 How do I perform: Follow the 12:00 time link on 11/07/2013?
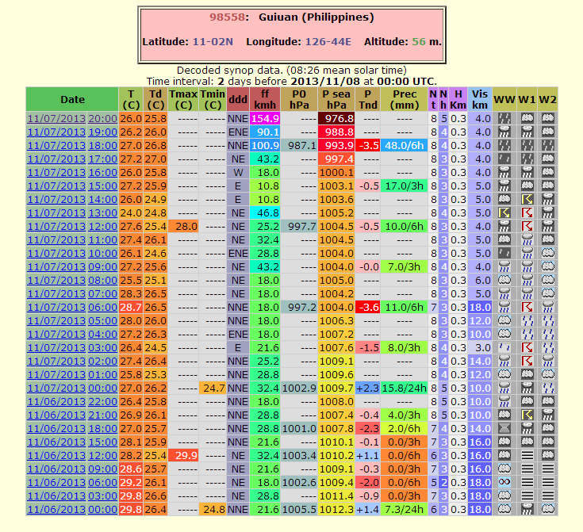[x=102, y=226]
